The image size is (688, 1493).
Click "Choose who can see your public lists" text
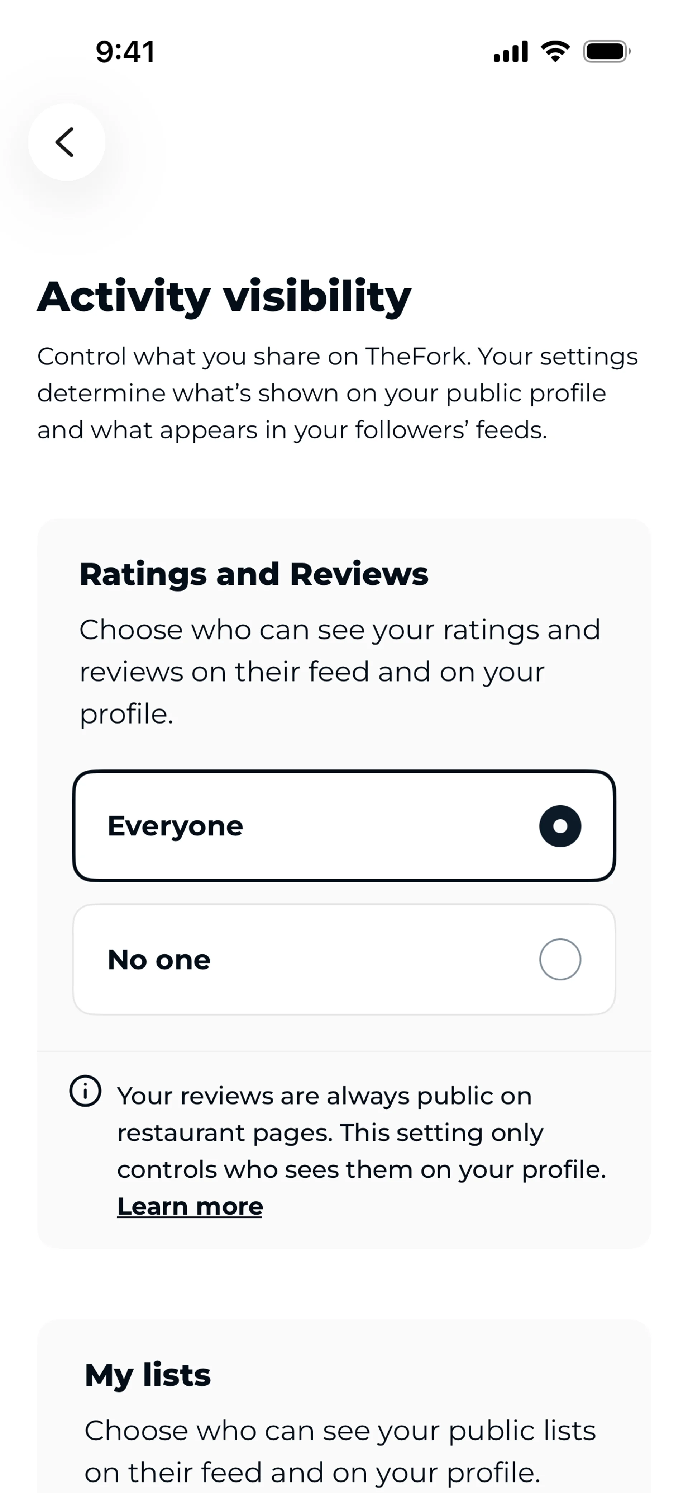pyautogui.click(x=340, y=1431)
